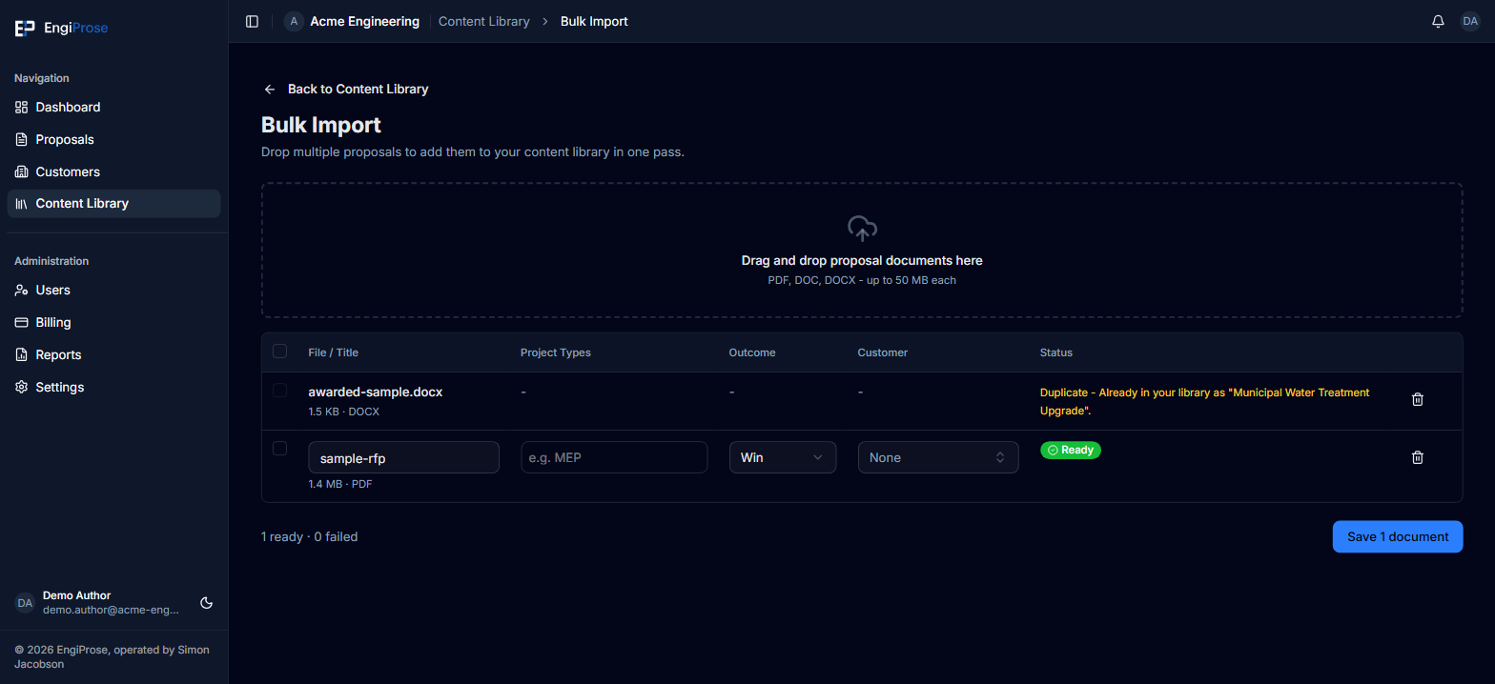The image size is (1495, 684).
Task: Click the Status column header
Action: click(1056, 352)
